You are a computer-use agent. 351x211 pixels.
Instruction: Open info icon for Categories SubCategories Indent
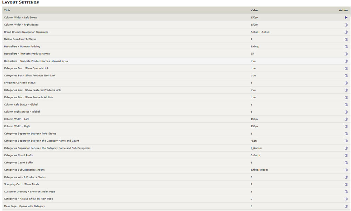[x=346, y=170]
